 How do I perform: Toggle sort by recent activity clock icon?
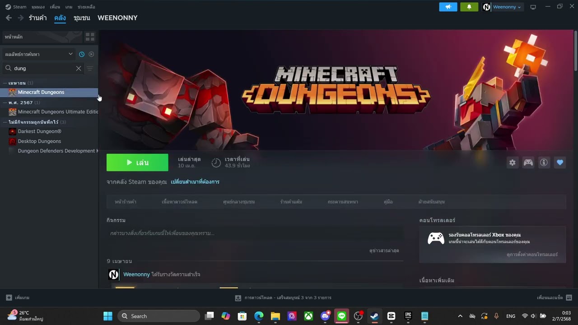tap(82, 54)
